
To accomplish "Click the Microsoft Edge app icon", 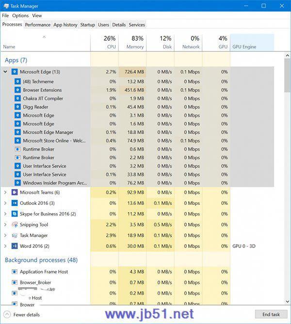I will click(x=15, y=72).
